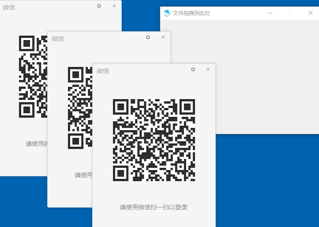
Task: Click the 文件拖拽到此处 title bar text
Action: click(191, 13)
